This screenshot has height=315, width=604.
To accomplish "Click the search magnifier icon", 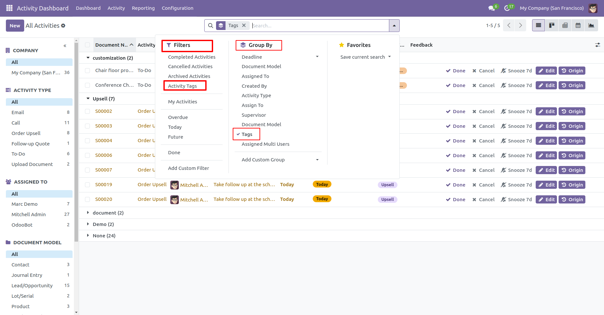I will point(210,25).
